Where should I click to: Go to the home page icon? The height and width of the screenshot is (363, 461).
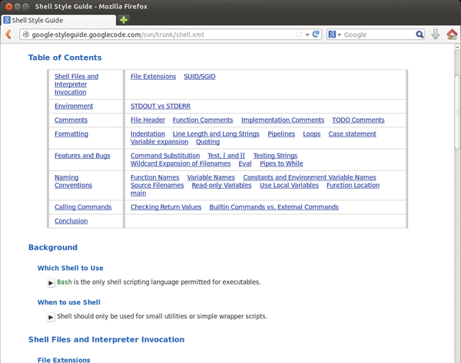452,35
